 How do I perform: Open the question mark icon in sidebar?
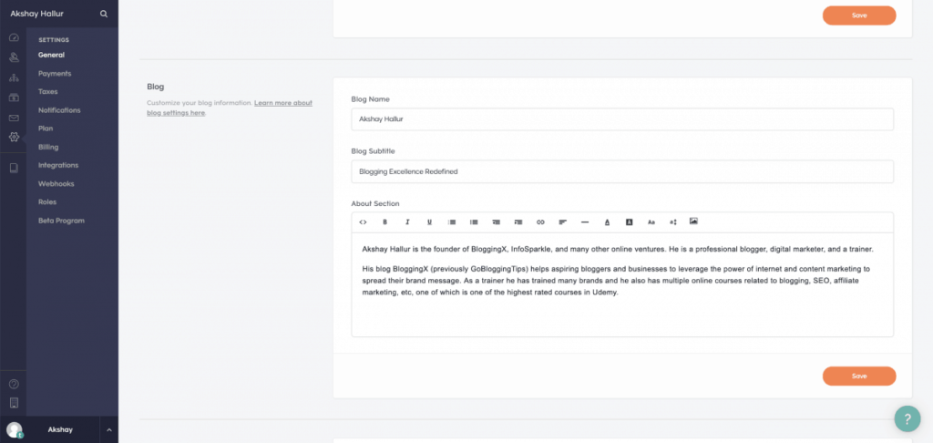point(14,385)
